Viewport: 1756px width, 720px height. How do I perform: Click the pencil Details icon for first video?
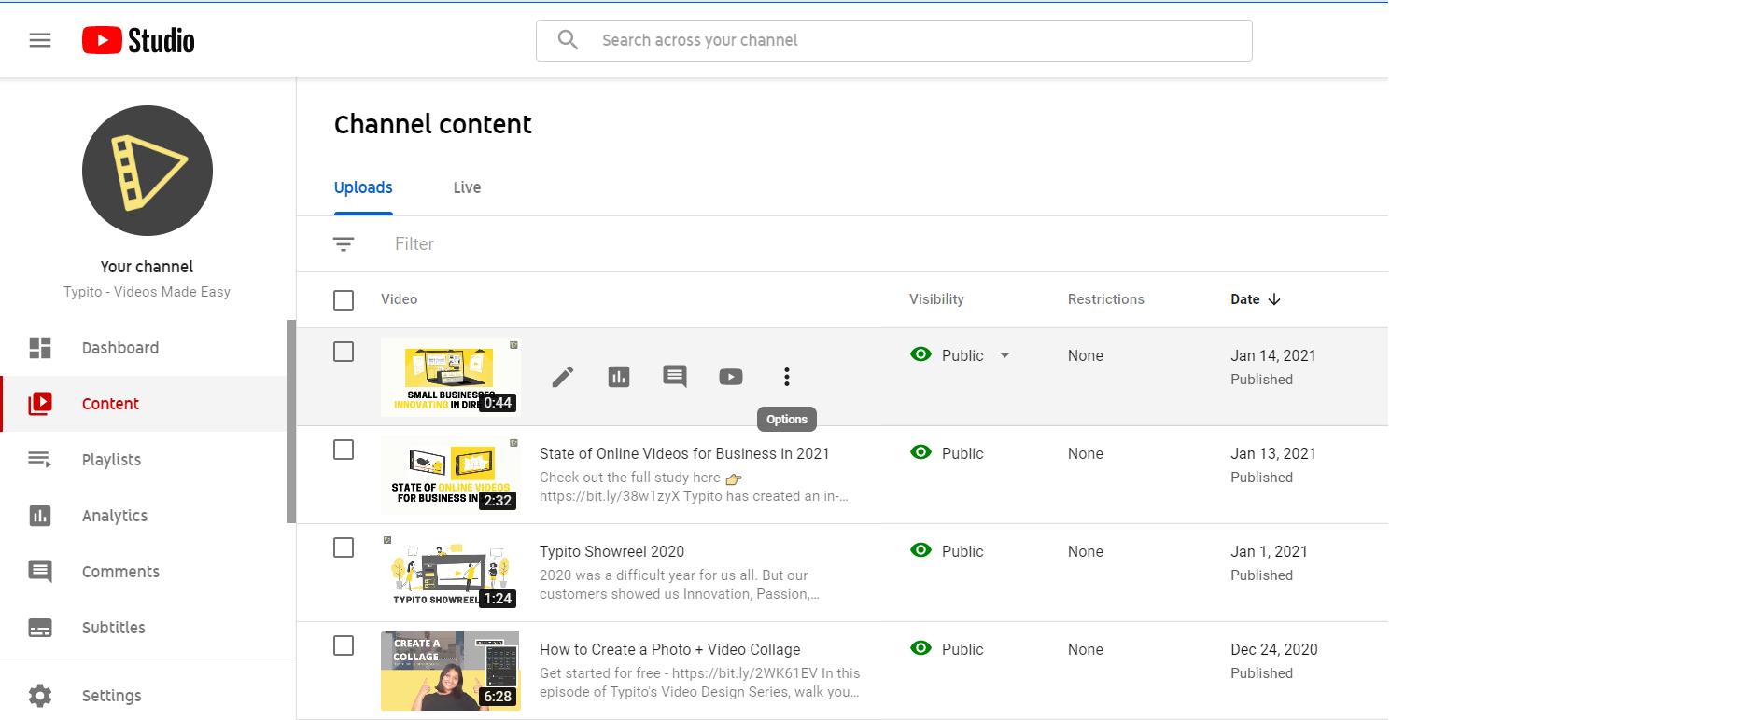click(563, 377)
